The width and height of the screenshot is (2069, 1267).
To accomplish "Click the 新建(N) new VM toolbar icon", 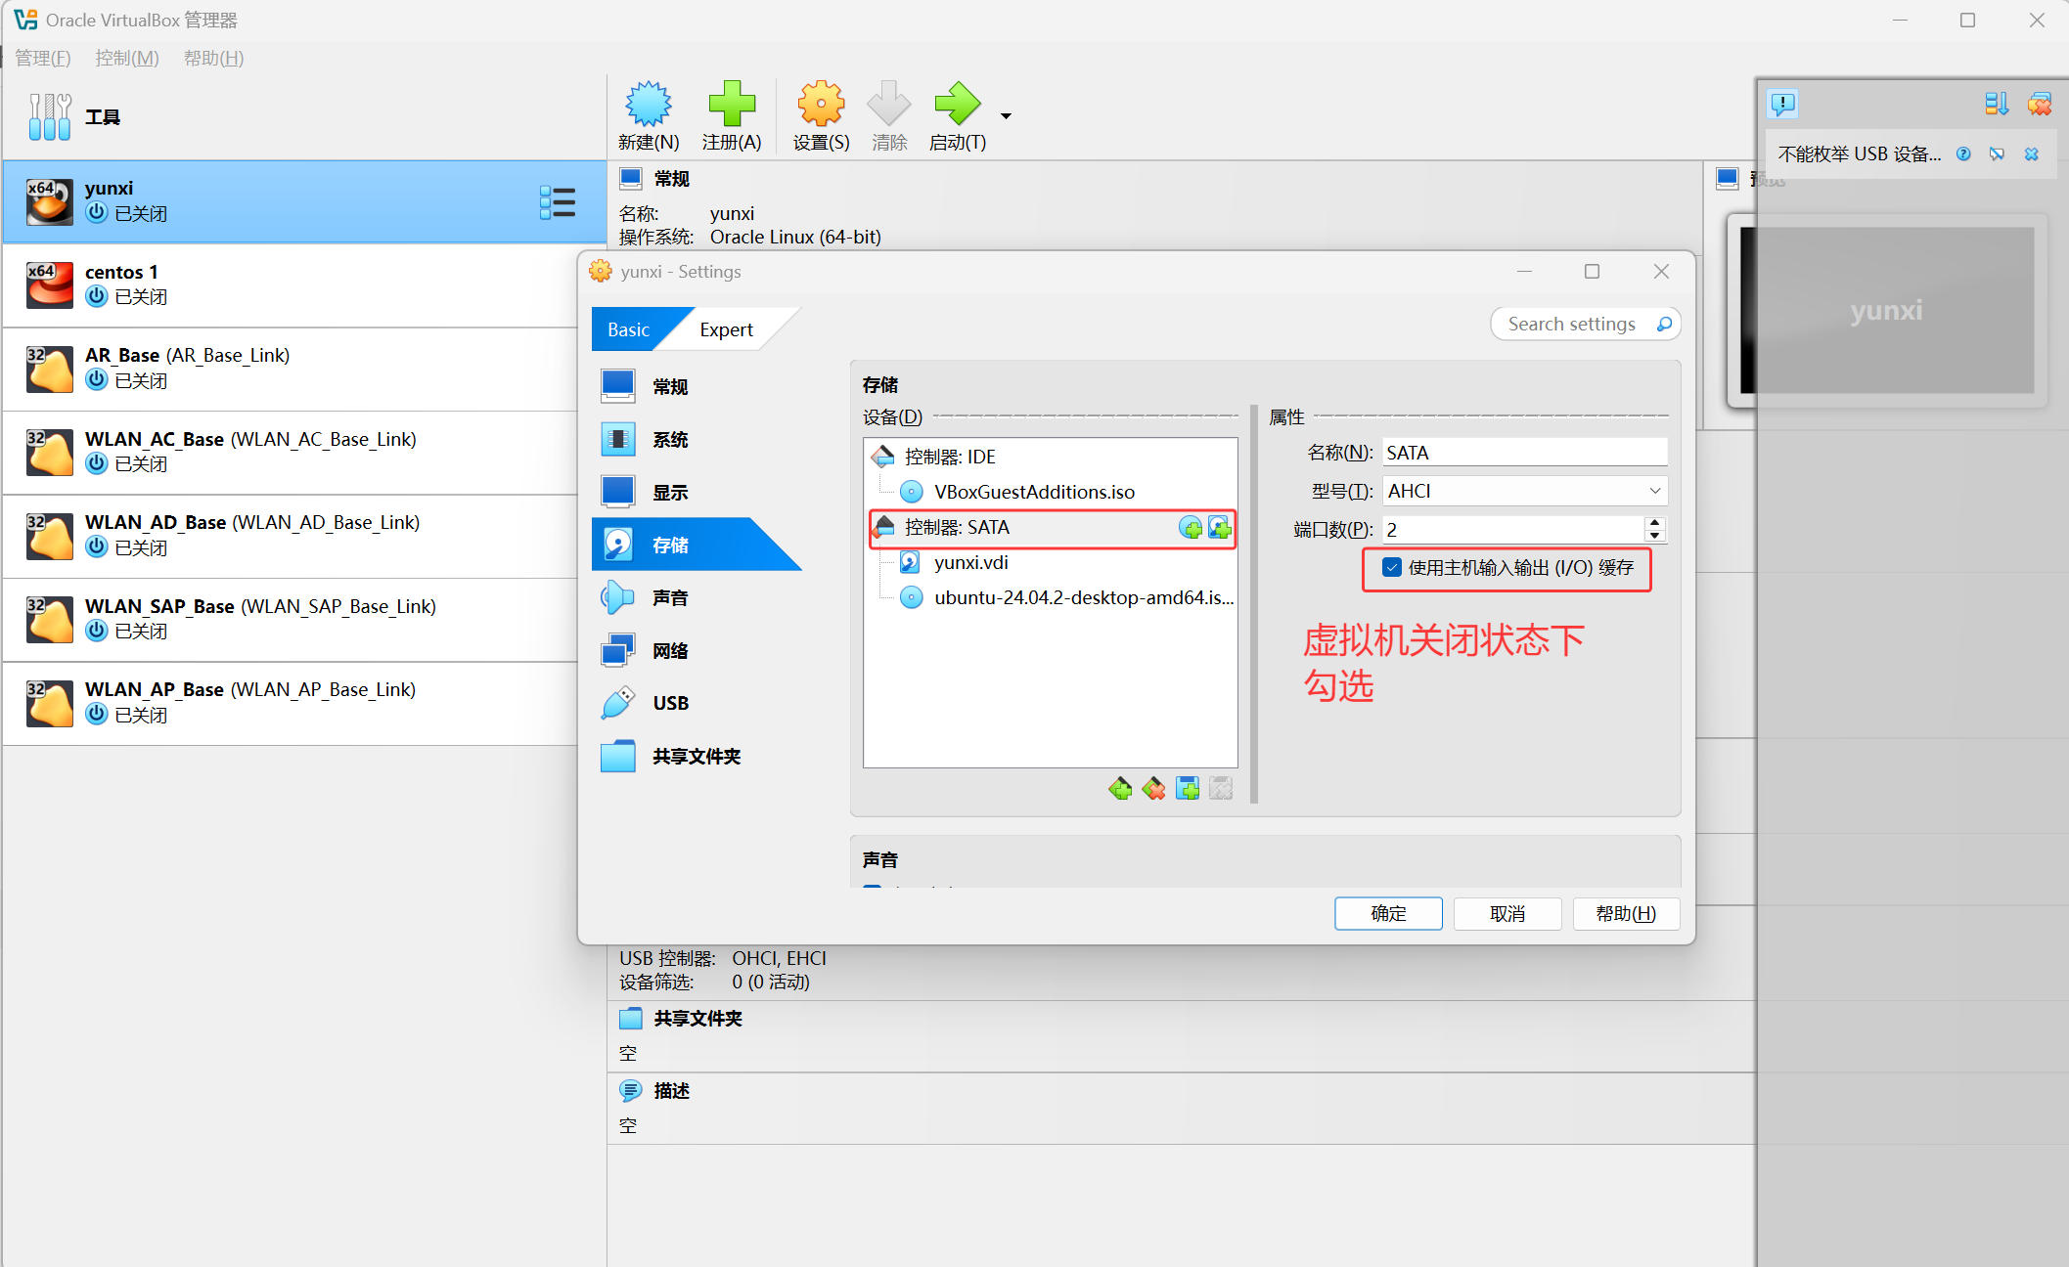I will point(648,105).
